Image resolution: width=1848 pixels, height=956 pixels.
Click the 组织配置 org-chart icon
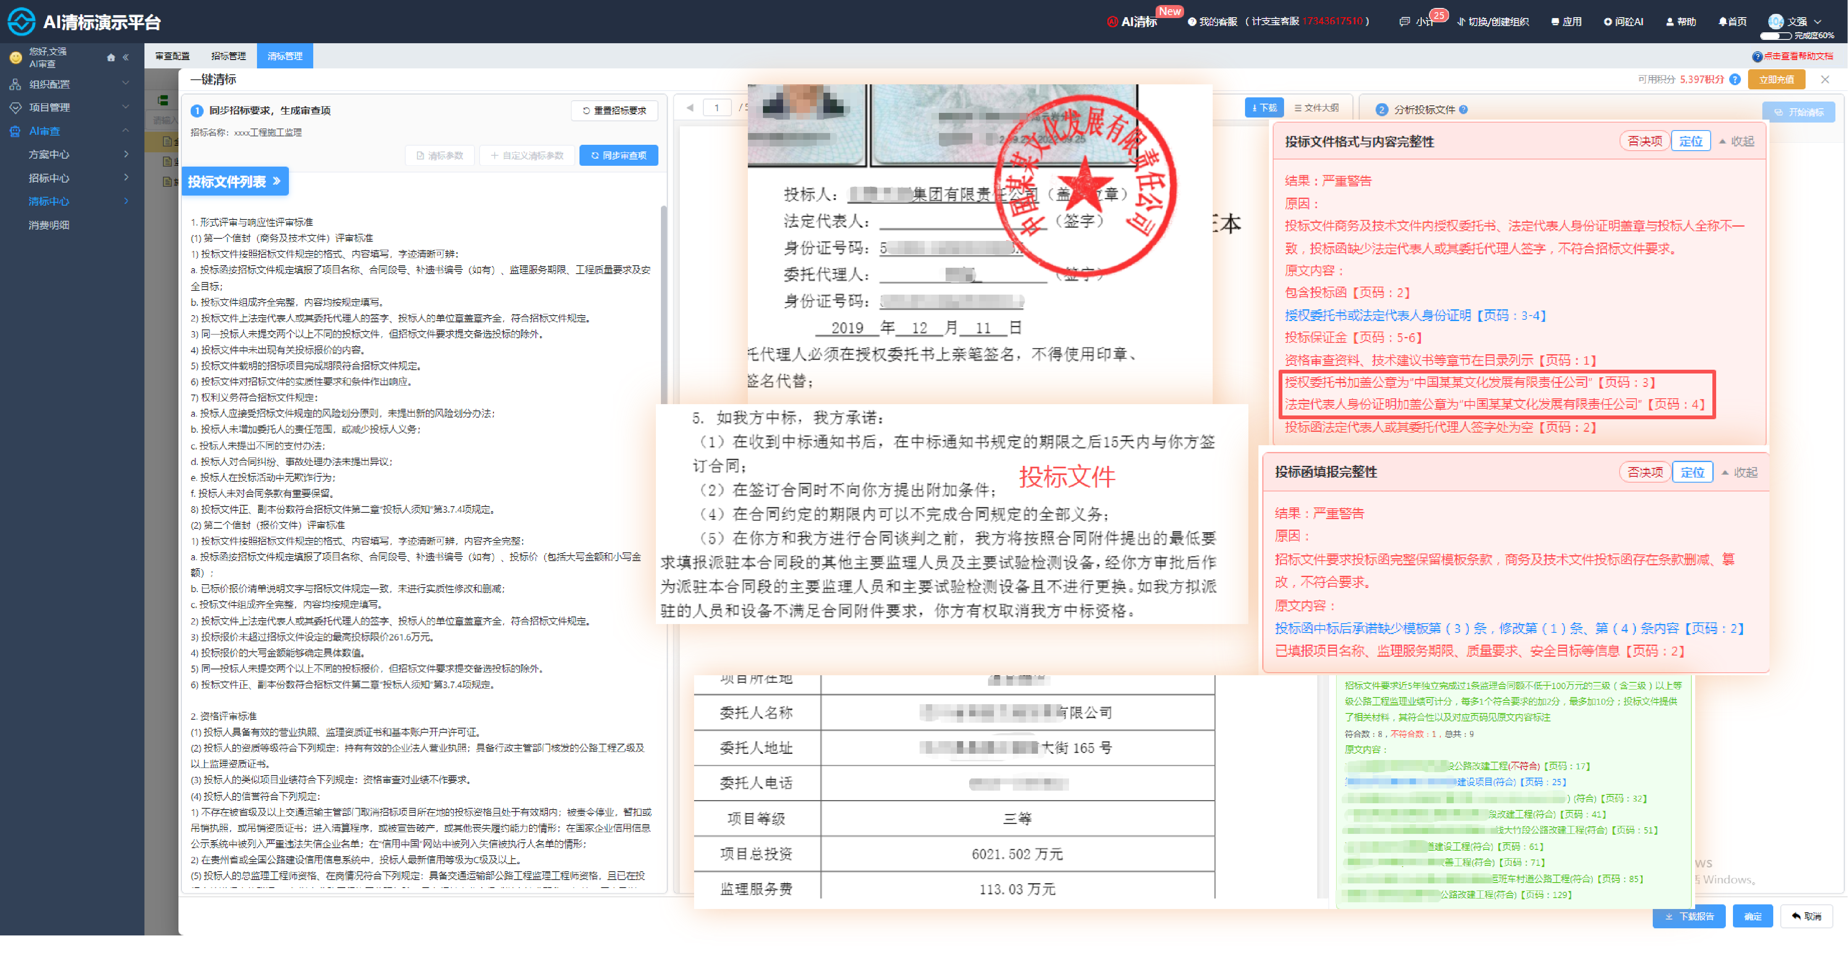pos(15,84)
